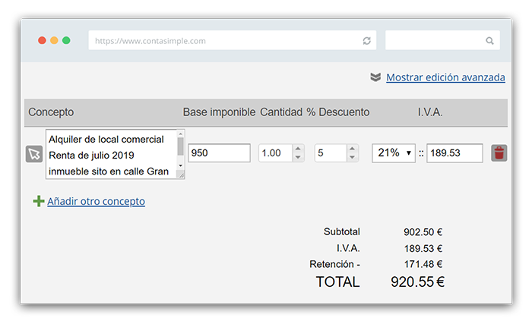Click the I.V.A. total 189.53 €
532x327 pixels.
tap(423, 248)
